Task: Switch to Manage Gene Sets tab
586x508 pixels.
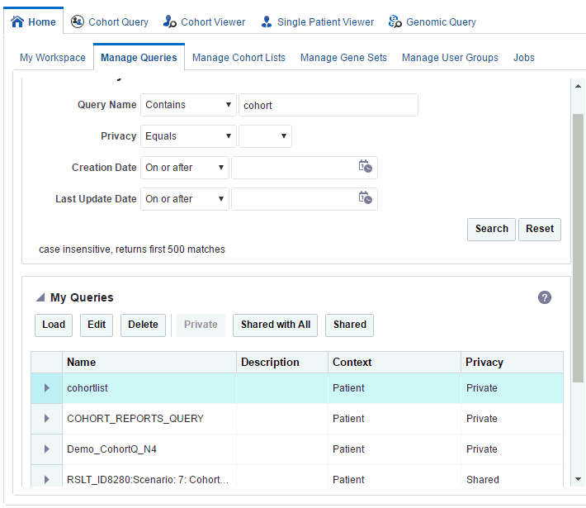Action: [343, 58]
